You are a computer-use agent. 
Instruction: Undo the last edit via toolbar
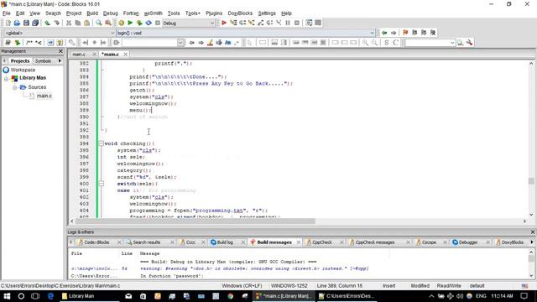[47, 23]
